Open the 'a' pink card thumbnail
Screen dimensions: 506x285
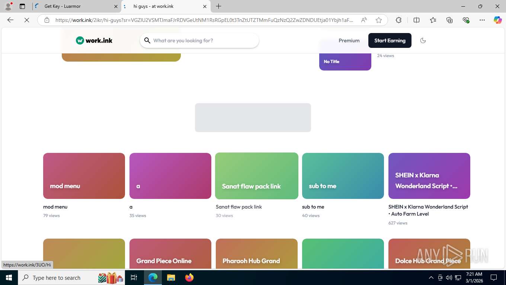click(170, 176)
